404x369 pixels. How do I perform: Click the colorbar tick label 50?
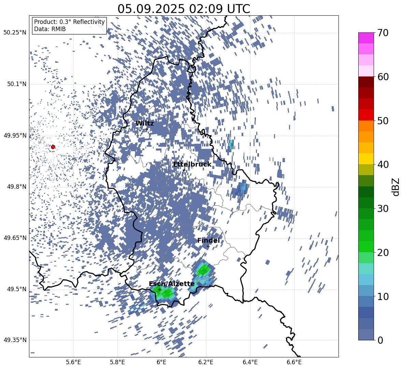(x=383, y=121)
